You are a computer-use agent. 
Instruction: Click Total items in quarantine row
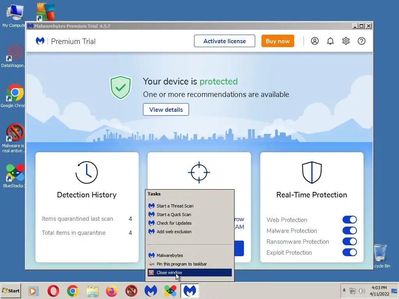coord(87,233)
